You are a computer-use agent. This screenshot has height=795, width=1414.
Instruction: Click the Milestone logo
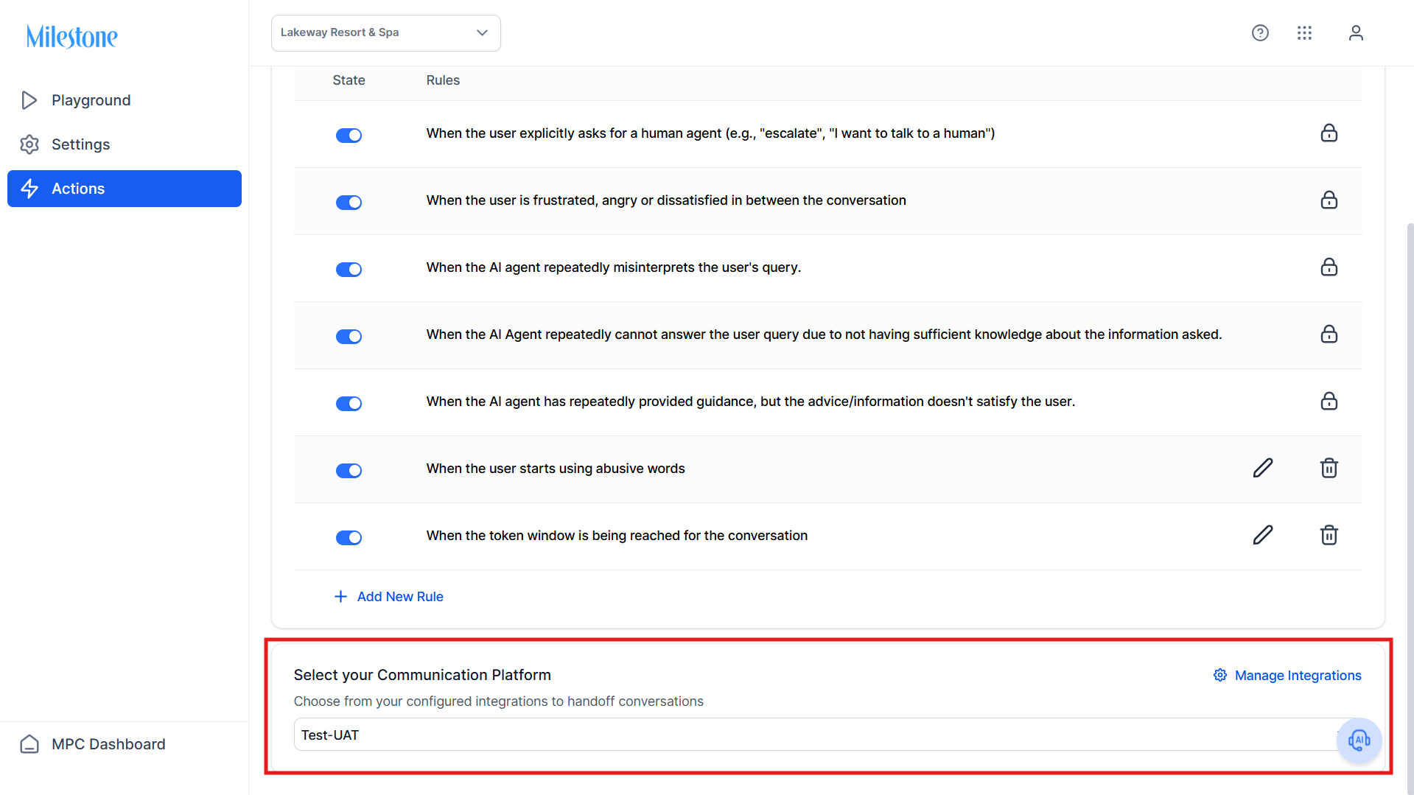(71, 36)
